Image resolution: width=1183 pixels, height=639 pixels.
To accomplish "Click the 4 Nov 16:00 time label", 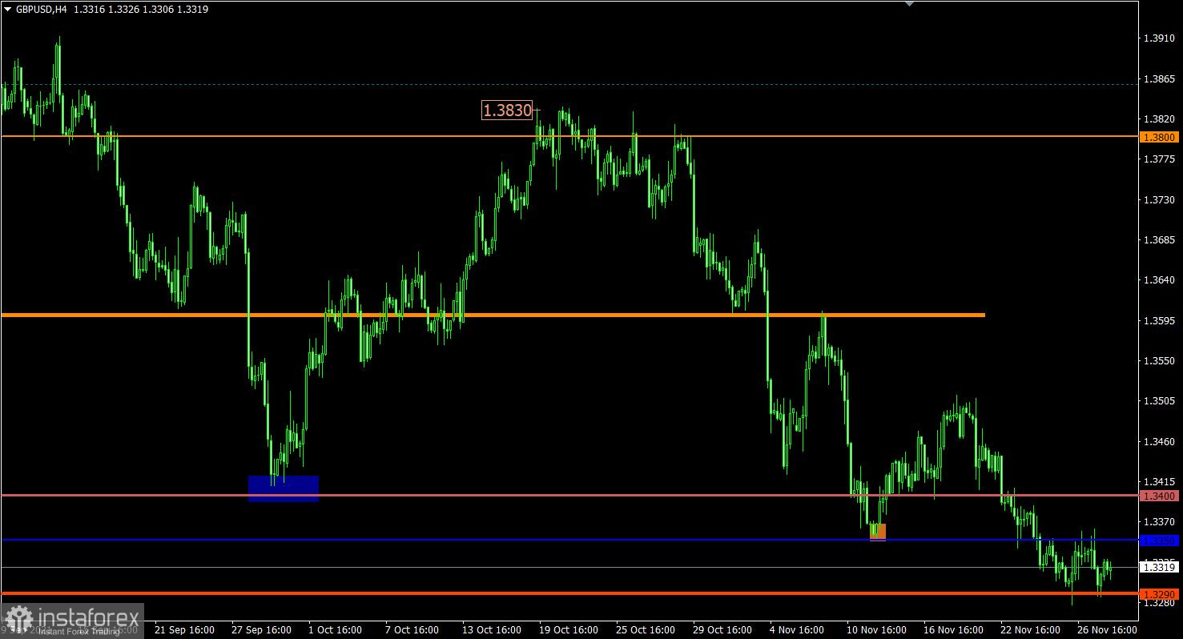I will pyautogui.click(x=796, y=630).
